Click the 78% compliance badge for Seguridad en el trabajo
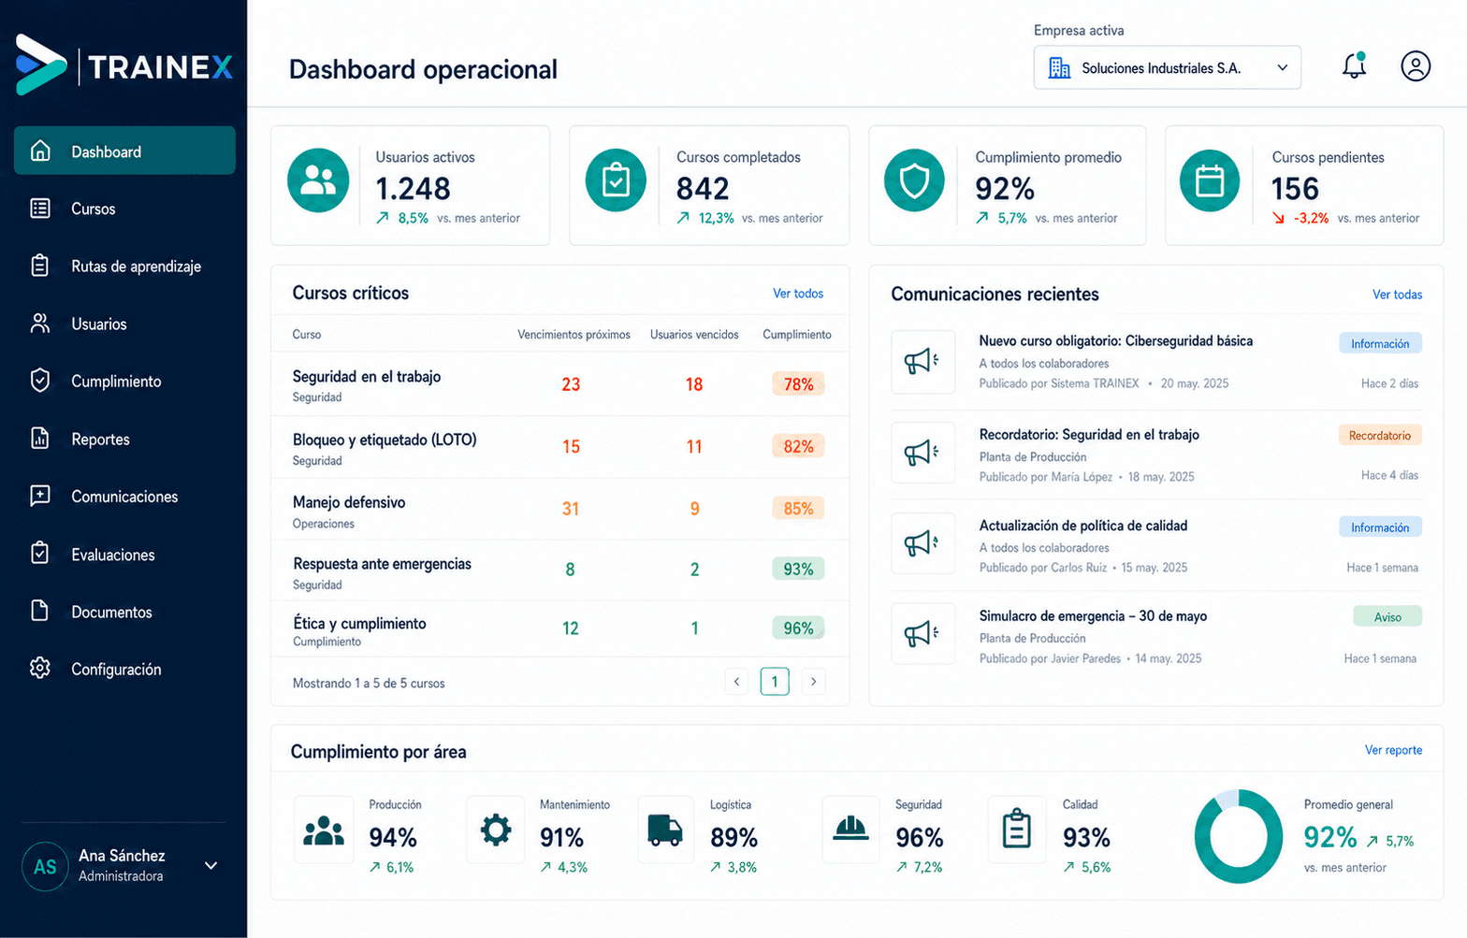This screenshot has height=938, width=1467. (798, 383)
